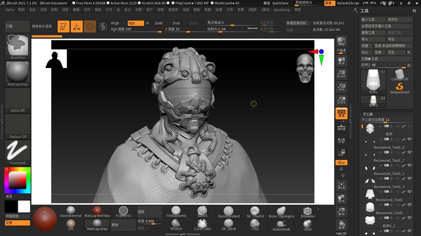Image resolution: width=421 pixels, height=236 pixels.
Task: Open the MaskPen brush picker
Action: click(18, 47)
